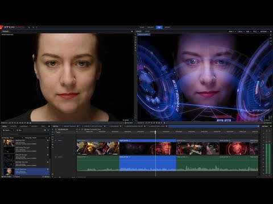This screenshot has height=204, width=273.
Task: Click Make Composite Shot button
Action: 93,130
